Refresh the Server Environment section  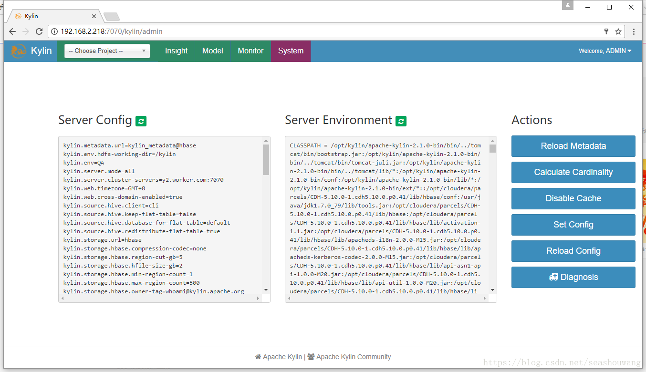[401, 121]
